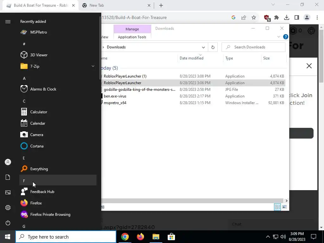Image resolution: width=324 pixels, height=243 pixels.
Task: Click the Power button in Start menu
Action: click(8, 223)
